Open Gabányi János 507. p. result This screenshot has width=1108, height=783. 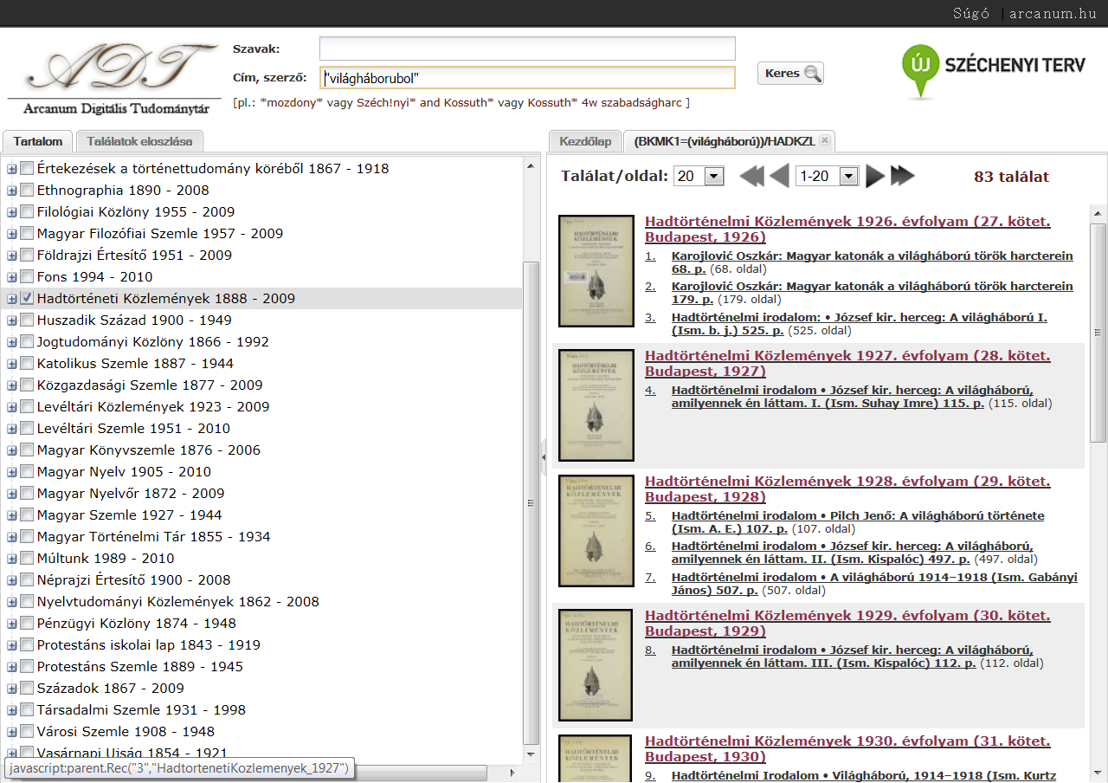click(x=874, y=584)
